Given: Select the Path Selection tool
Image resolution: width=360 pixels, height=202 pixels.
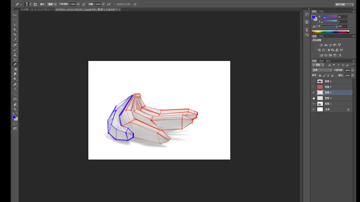Looking at the screenshot, I should click(15, 94).
